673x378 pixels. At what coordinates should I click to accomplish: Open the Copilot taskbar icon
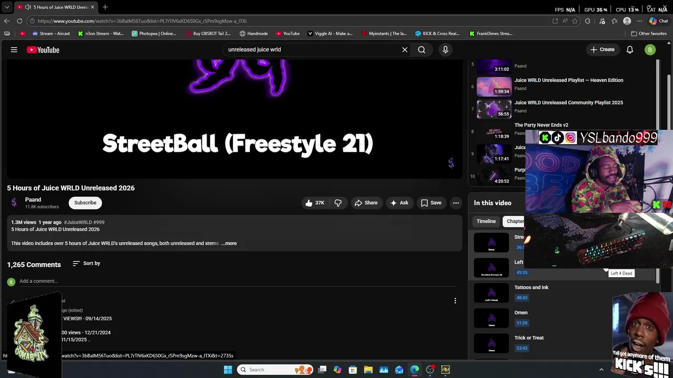point(338,370)
